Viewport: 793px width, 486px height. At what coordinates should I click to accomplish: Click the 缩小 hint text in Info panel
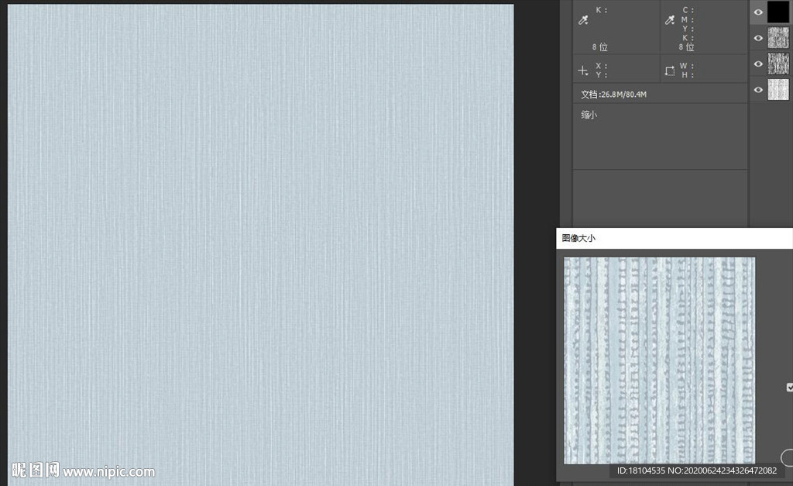pos(589,115)
